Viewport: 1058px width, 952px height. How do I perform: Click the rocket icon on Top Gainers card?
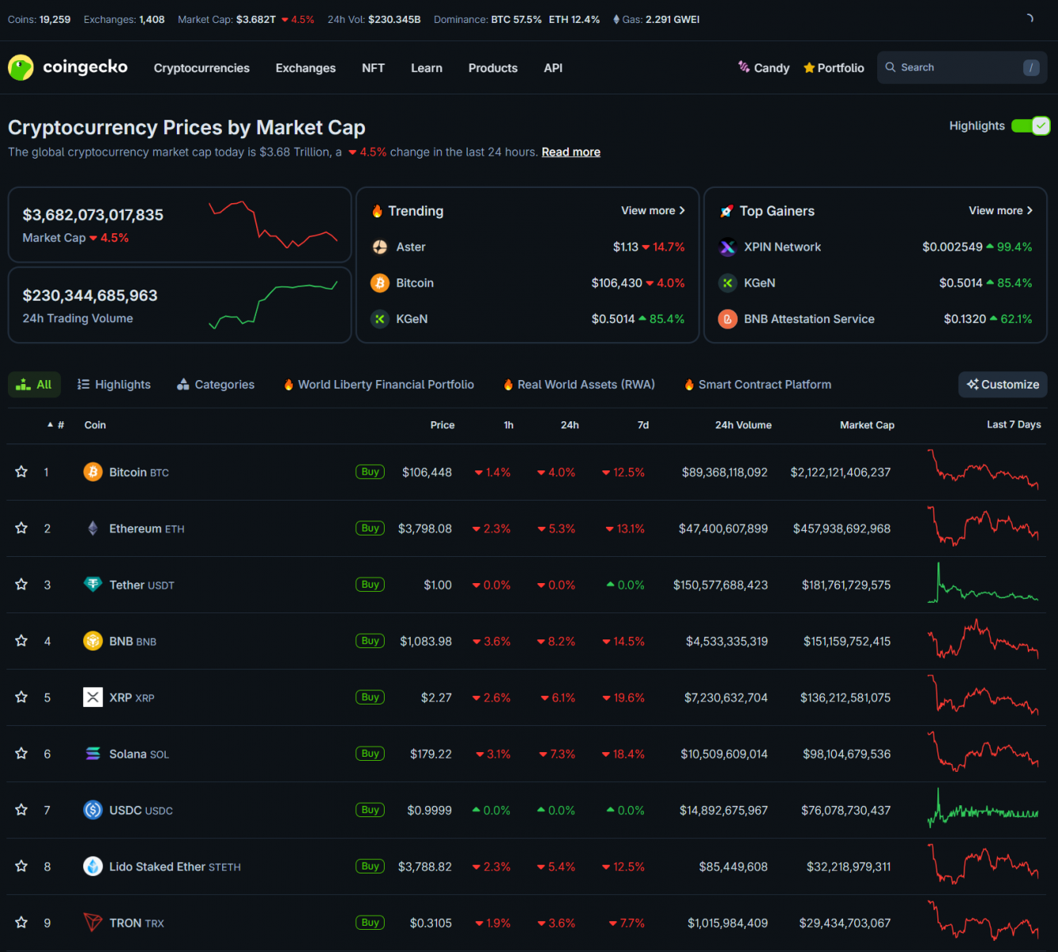click(x=726, y=211)
